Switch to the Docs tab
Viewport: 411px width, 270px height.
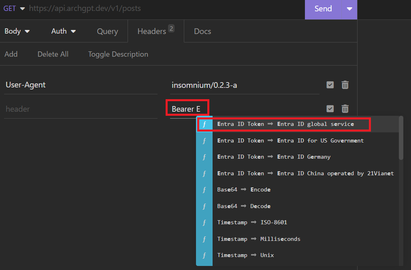click(x=202, y=31)
